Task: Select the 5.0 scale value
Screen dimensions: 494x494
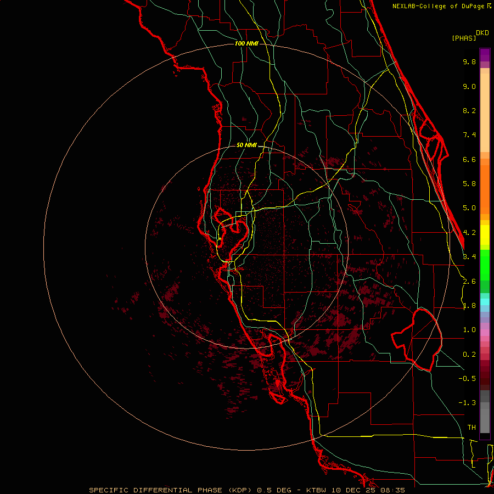Action: coord(469,208)
